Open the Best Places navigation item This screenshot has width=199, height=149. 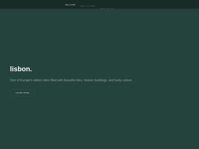tap(88, 6)
